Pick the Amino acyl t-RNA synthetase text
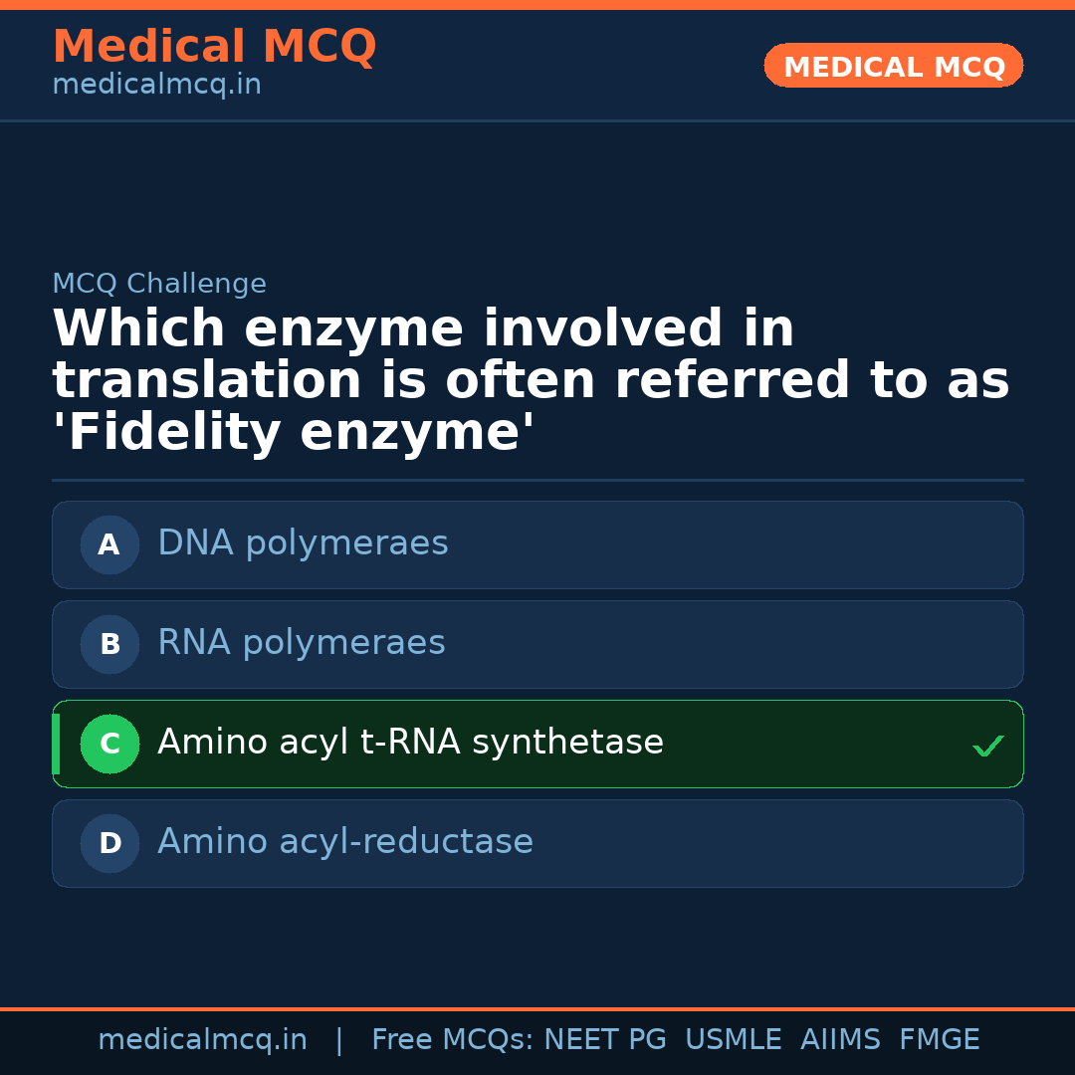Viewport: 1075px width, 1075px height. tap(410, 743)
